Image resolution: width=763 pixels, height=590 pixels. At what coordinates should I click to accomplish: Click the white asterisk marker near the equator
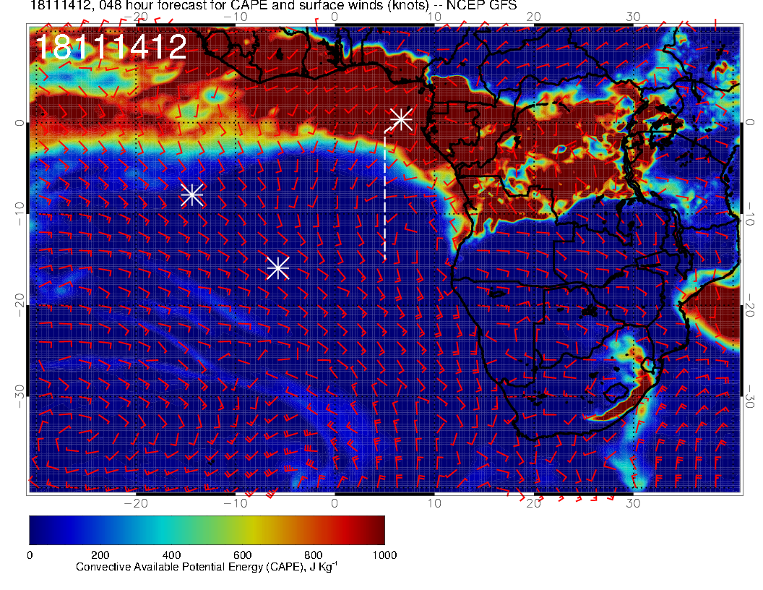click(x=401, y=119)
